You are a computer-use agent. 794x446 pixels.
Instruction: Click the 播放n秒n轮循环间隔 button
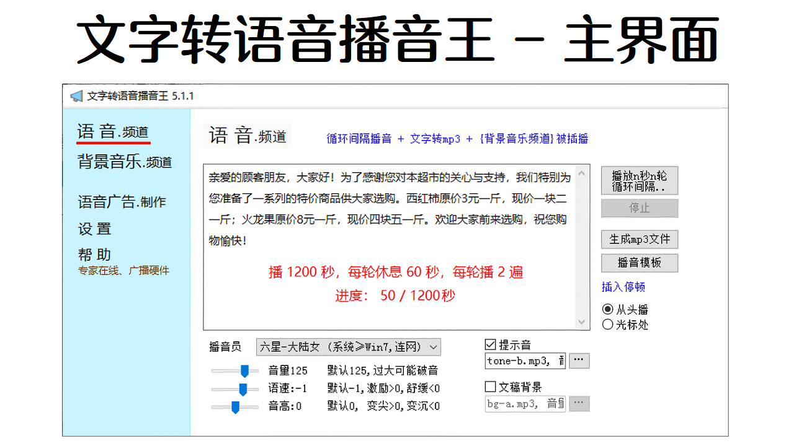click(640, 180)
